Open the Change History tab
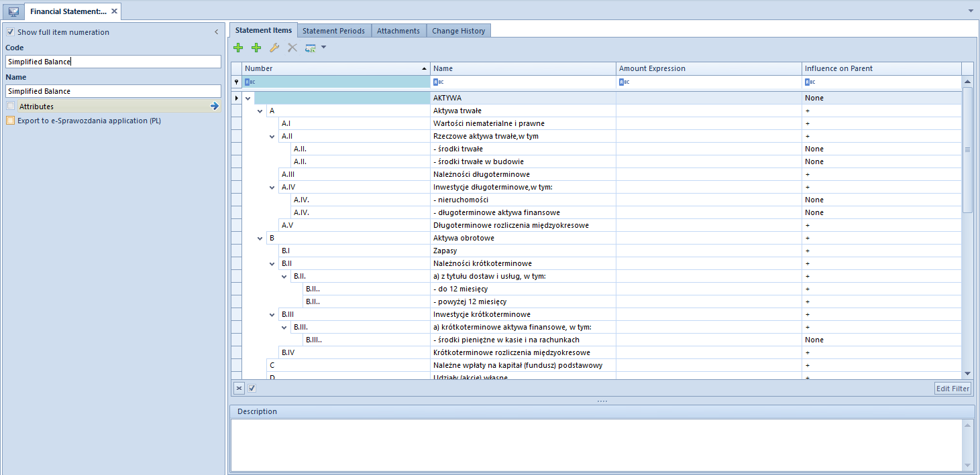This screenshot has width=980, height=475. (459, 31)
